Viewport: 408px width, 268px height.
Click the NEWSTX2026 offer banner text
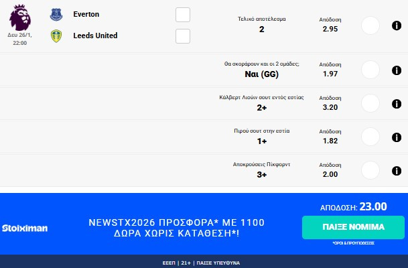[x=176, y=228]
